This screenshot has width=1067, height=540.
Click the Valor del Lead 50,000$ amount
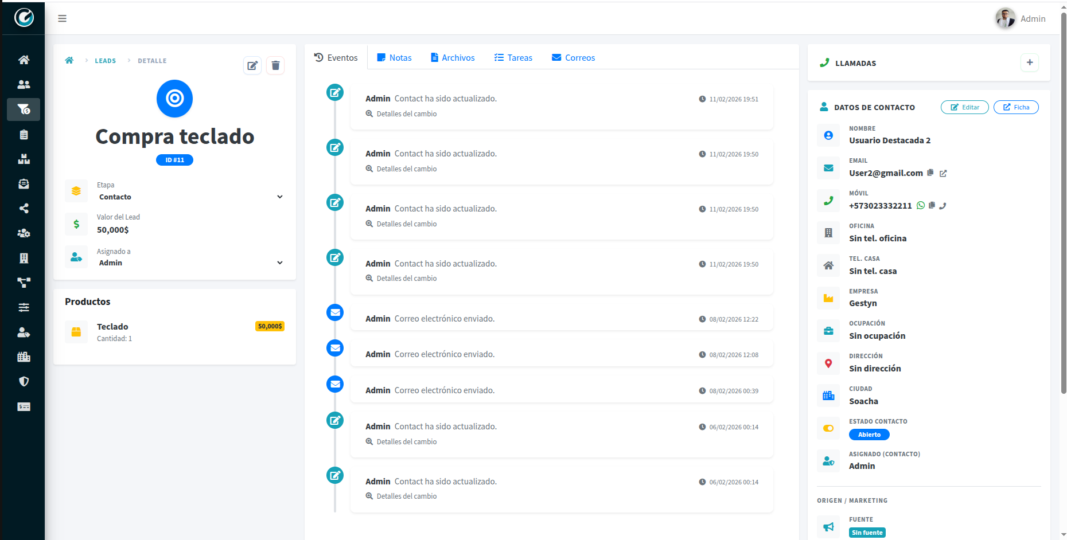point(112,230)
